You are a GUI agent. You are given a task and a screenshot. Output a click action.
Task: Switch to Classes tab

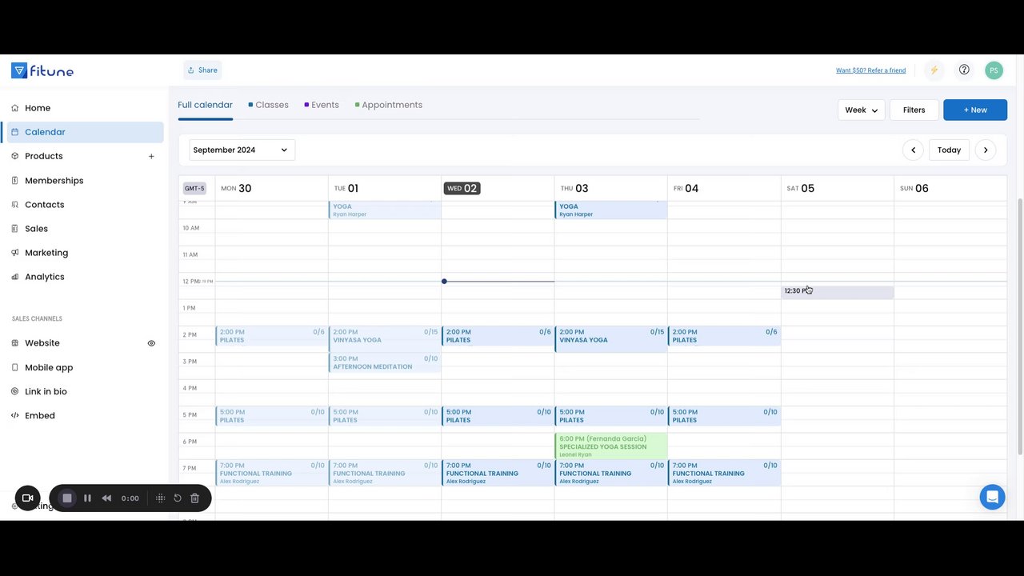[268, 105]
